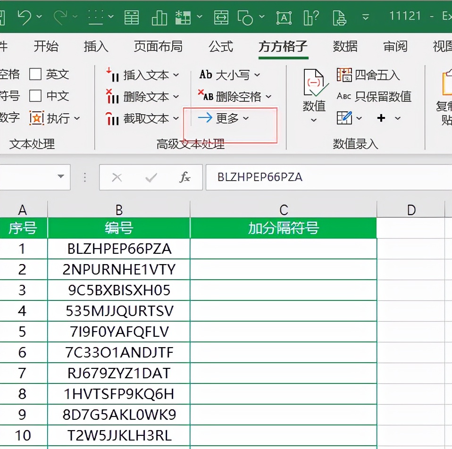Click 只保留数值 keep values only
Screen dimensions: 452x449
374,96
